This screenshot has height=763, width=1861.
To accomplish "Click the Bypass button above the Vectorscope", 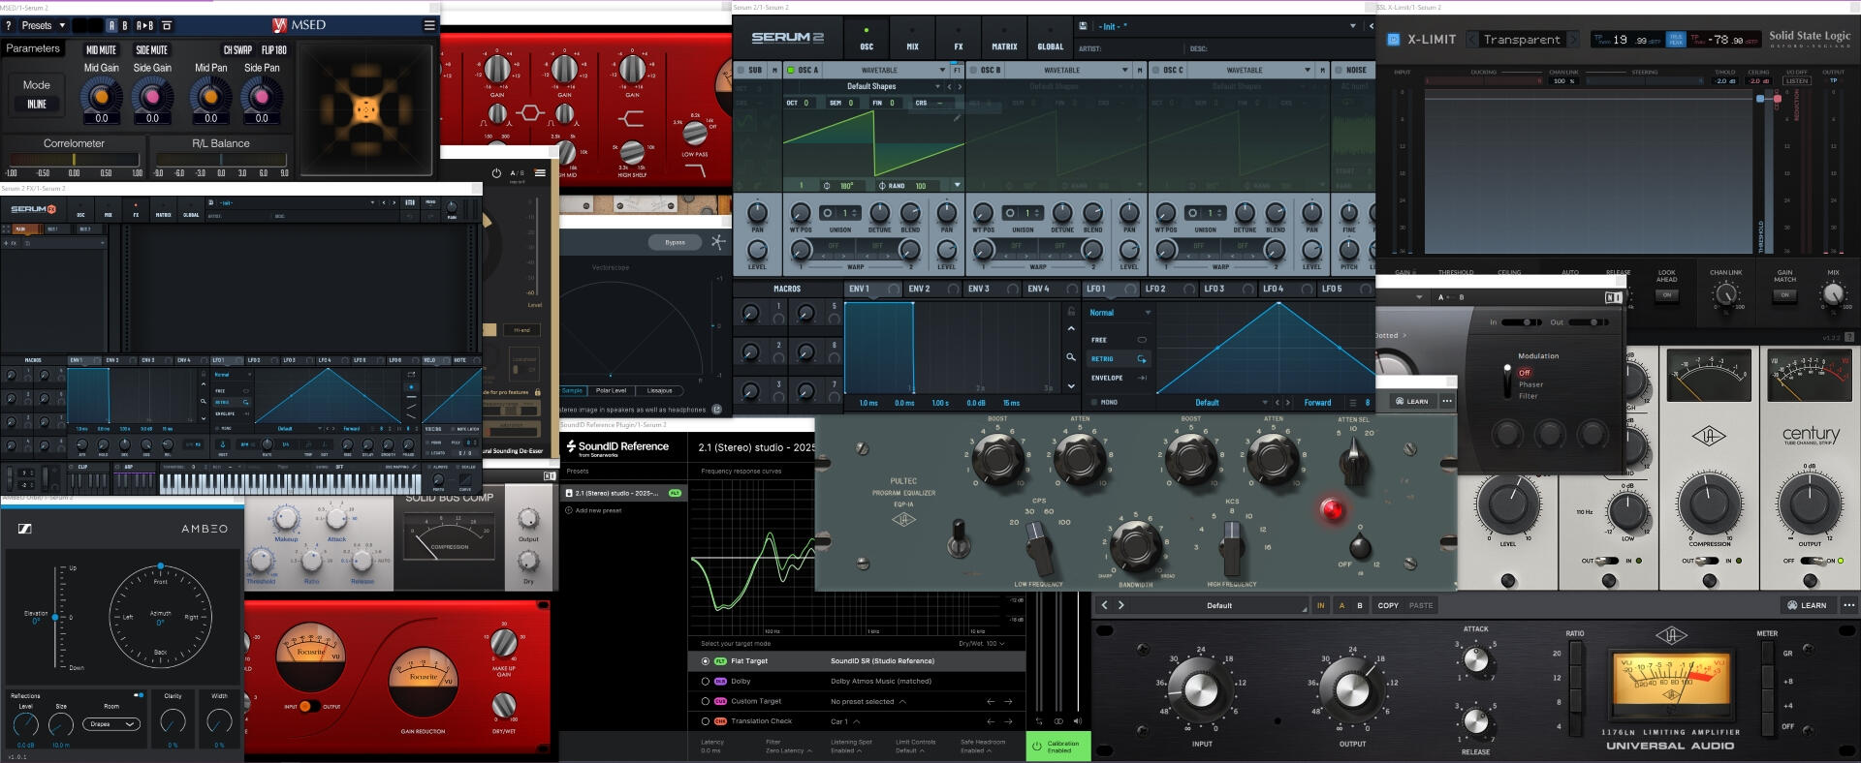I will click(x=676, y=242).
